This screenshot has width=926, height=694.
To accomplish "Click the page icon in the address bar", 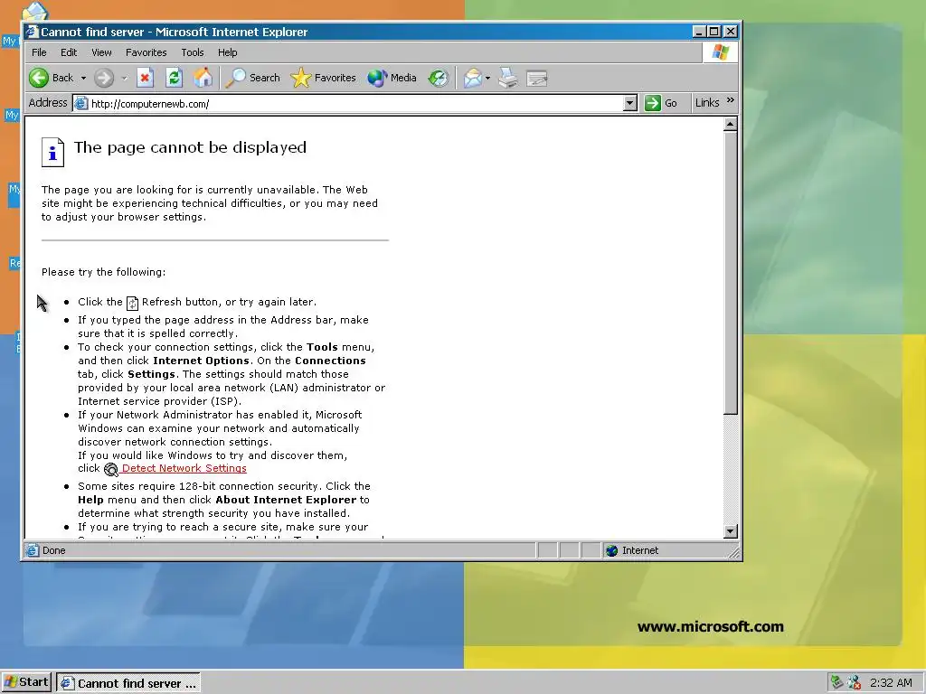I will click(x=80, y=104).
